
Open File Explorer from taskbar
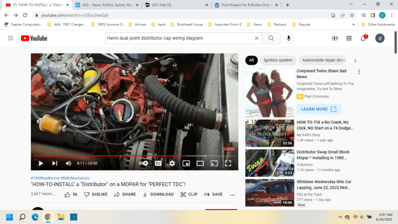[61, 217]
